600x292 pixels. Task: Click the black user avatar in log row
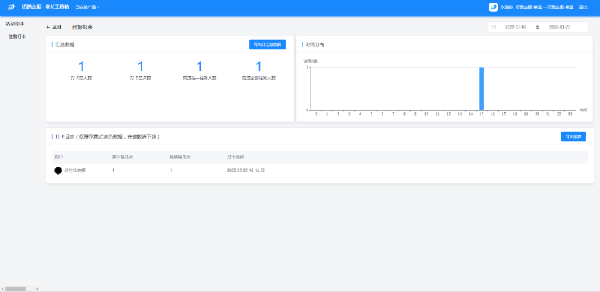(58, 171)
